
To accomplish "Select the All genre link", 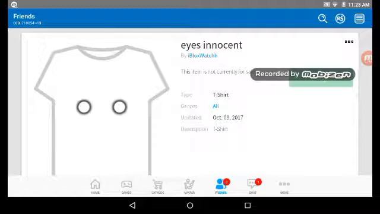I will [x=216, y=106].
